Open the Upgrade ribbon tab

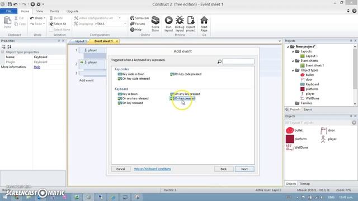coord(72,11)
